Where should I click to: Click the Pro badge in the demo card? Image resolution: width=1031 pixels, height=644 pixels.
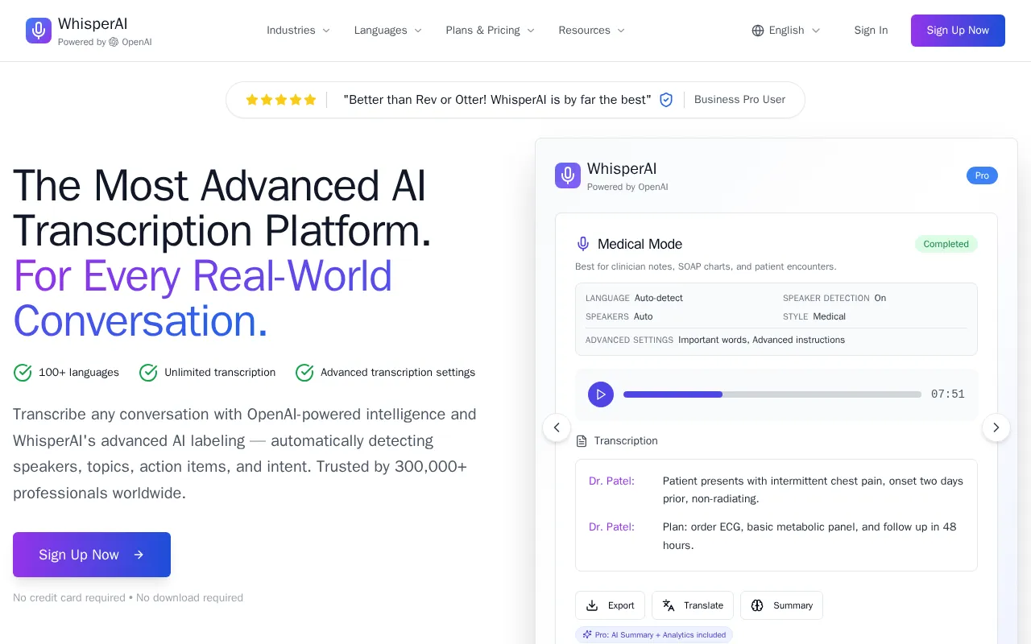pyautogui.click(x=982, y=175)
